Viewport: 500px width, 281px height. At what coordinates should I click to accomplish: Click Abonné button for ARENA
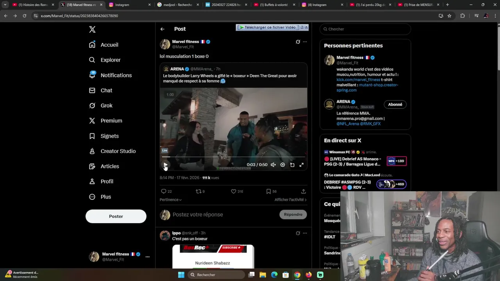395,104
